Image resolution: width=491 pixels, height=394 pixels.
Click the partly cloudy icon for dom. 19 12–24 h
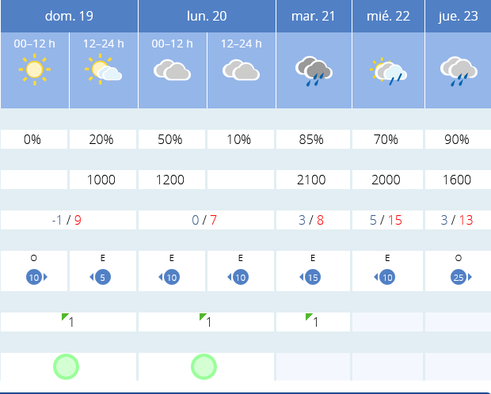point(103,69)
